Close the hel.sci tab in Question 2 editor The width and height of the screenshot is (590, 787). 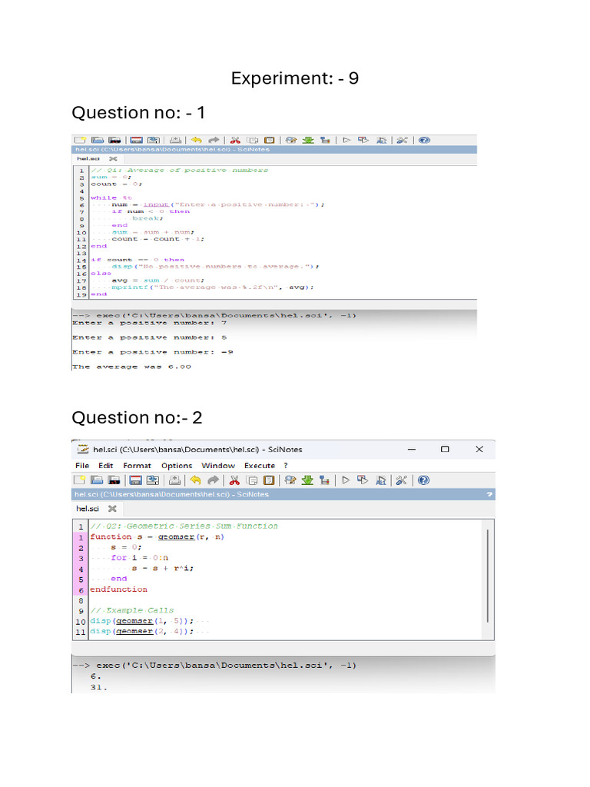point(112,509)
